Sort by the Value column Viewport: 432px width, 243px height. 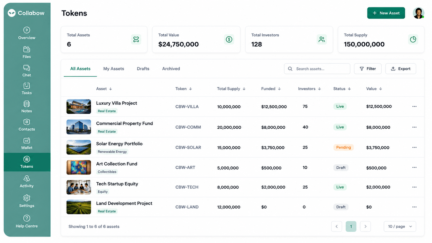tap(374, 89)
